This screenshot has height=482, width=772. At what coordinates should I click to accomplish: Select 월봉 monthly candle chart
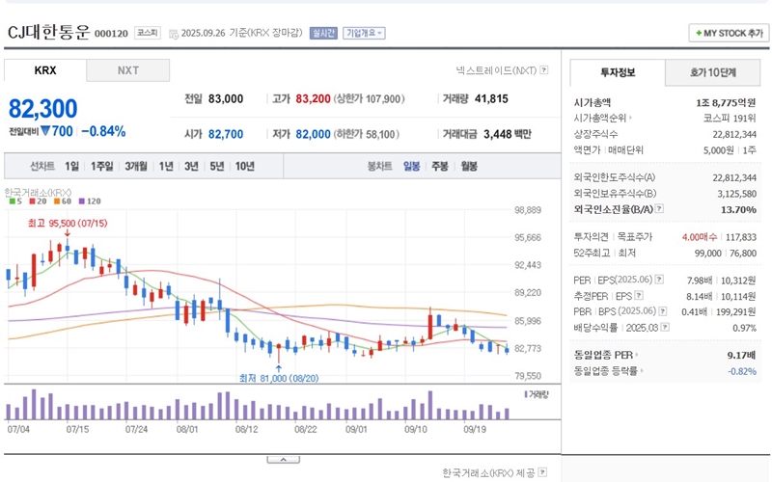[x=469, y=166]
